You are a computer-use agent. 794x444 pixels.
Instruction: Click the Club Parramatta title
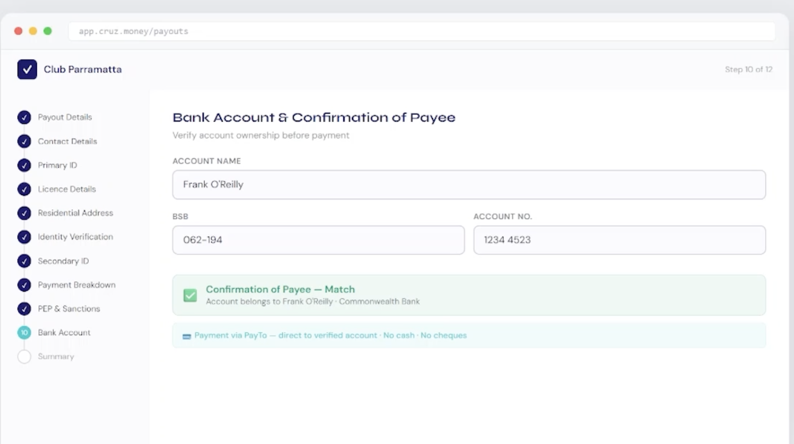click(x=83, y=69)
